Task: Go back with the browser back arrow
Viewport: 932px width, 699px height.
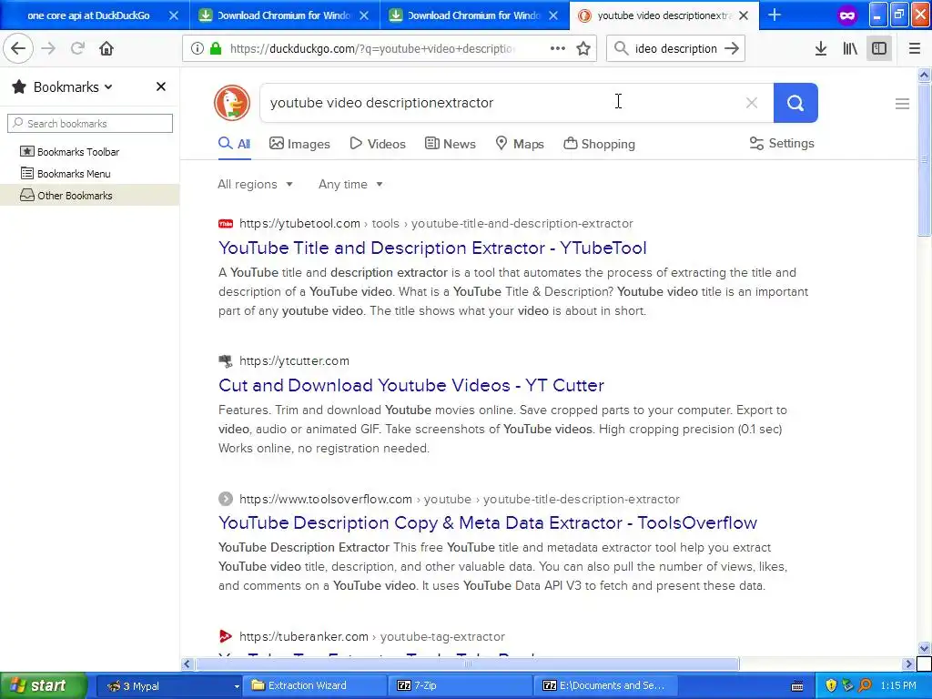Action: pos(18,48)
